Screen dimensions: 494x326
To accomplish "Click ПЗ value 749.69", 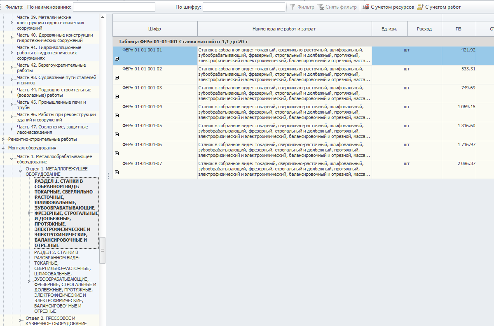I will click(x=468, y=88).
